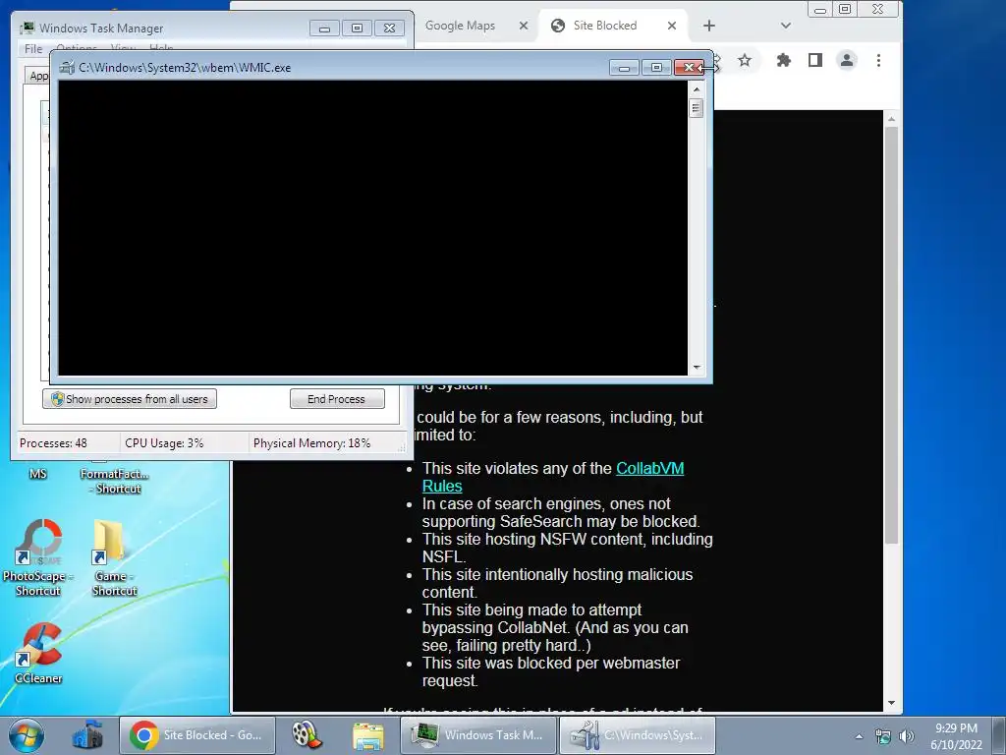Screen dimensions: 1006x755
Task: Open Chrome profile avatar icon
Action: (x=847, y=60)
